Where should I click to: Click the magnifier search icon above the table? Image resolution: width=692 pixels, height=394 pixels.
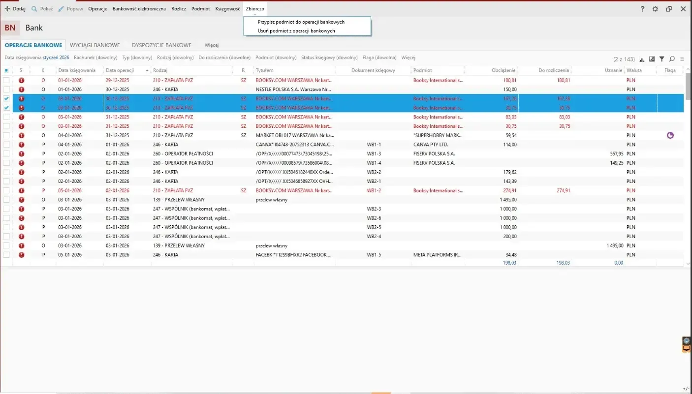click(x=672, y=59)
